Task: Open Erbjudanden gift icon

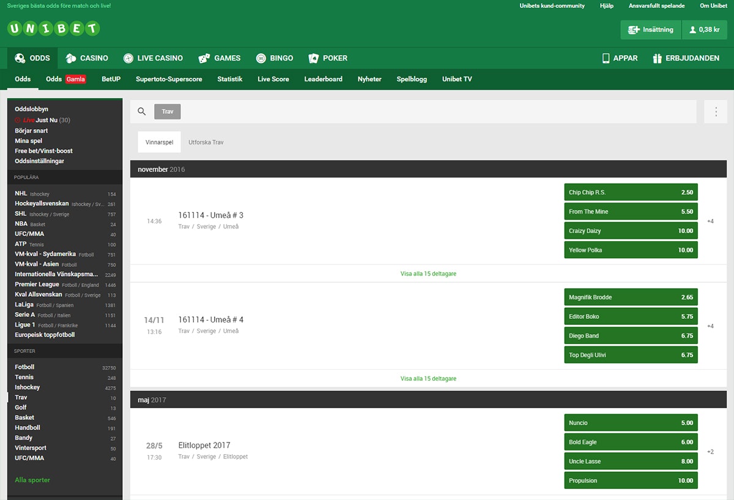Action: click(x=658, y=58)
